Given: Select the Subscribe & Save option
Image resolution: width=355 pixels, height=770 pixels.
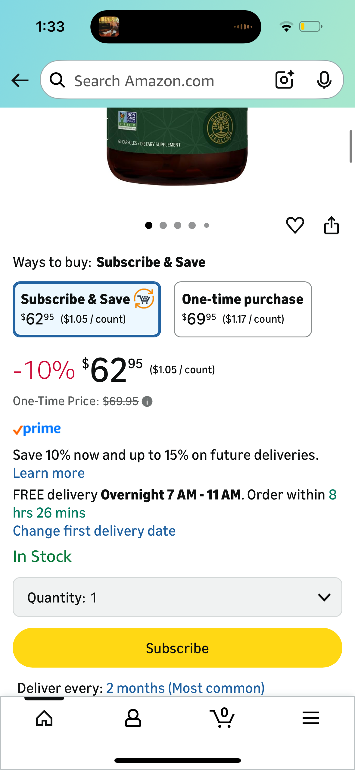Looking at the screenshot, I should click(x=87, y=309).
